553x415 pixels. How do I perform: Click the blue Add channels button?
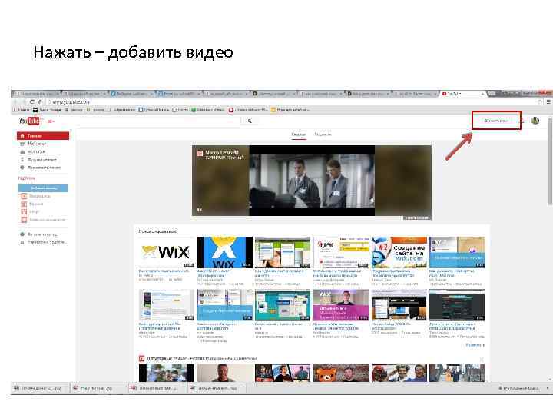click(43, 188)
